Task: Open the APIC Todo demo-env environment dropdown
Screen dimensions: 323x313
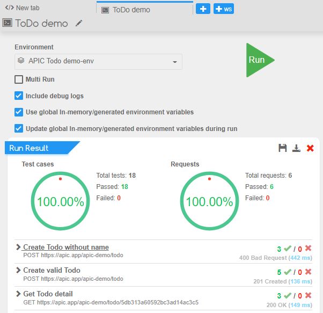Action: pyautogui.click(x=98, y=62)
